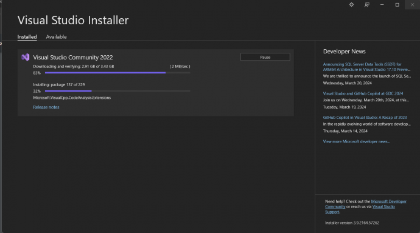
Task: Open the Visual Studio Support link
Action: click(383, 207)
